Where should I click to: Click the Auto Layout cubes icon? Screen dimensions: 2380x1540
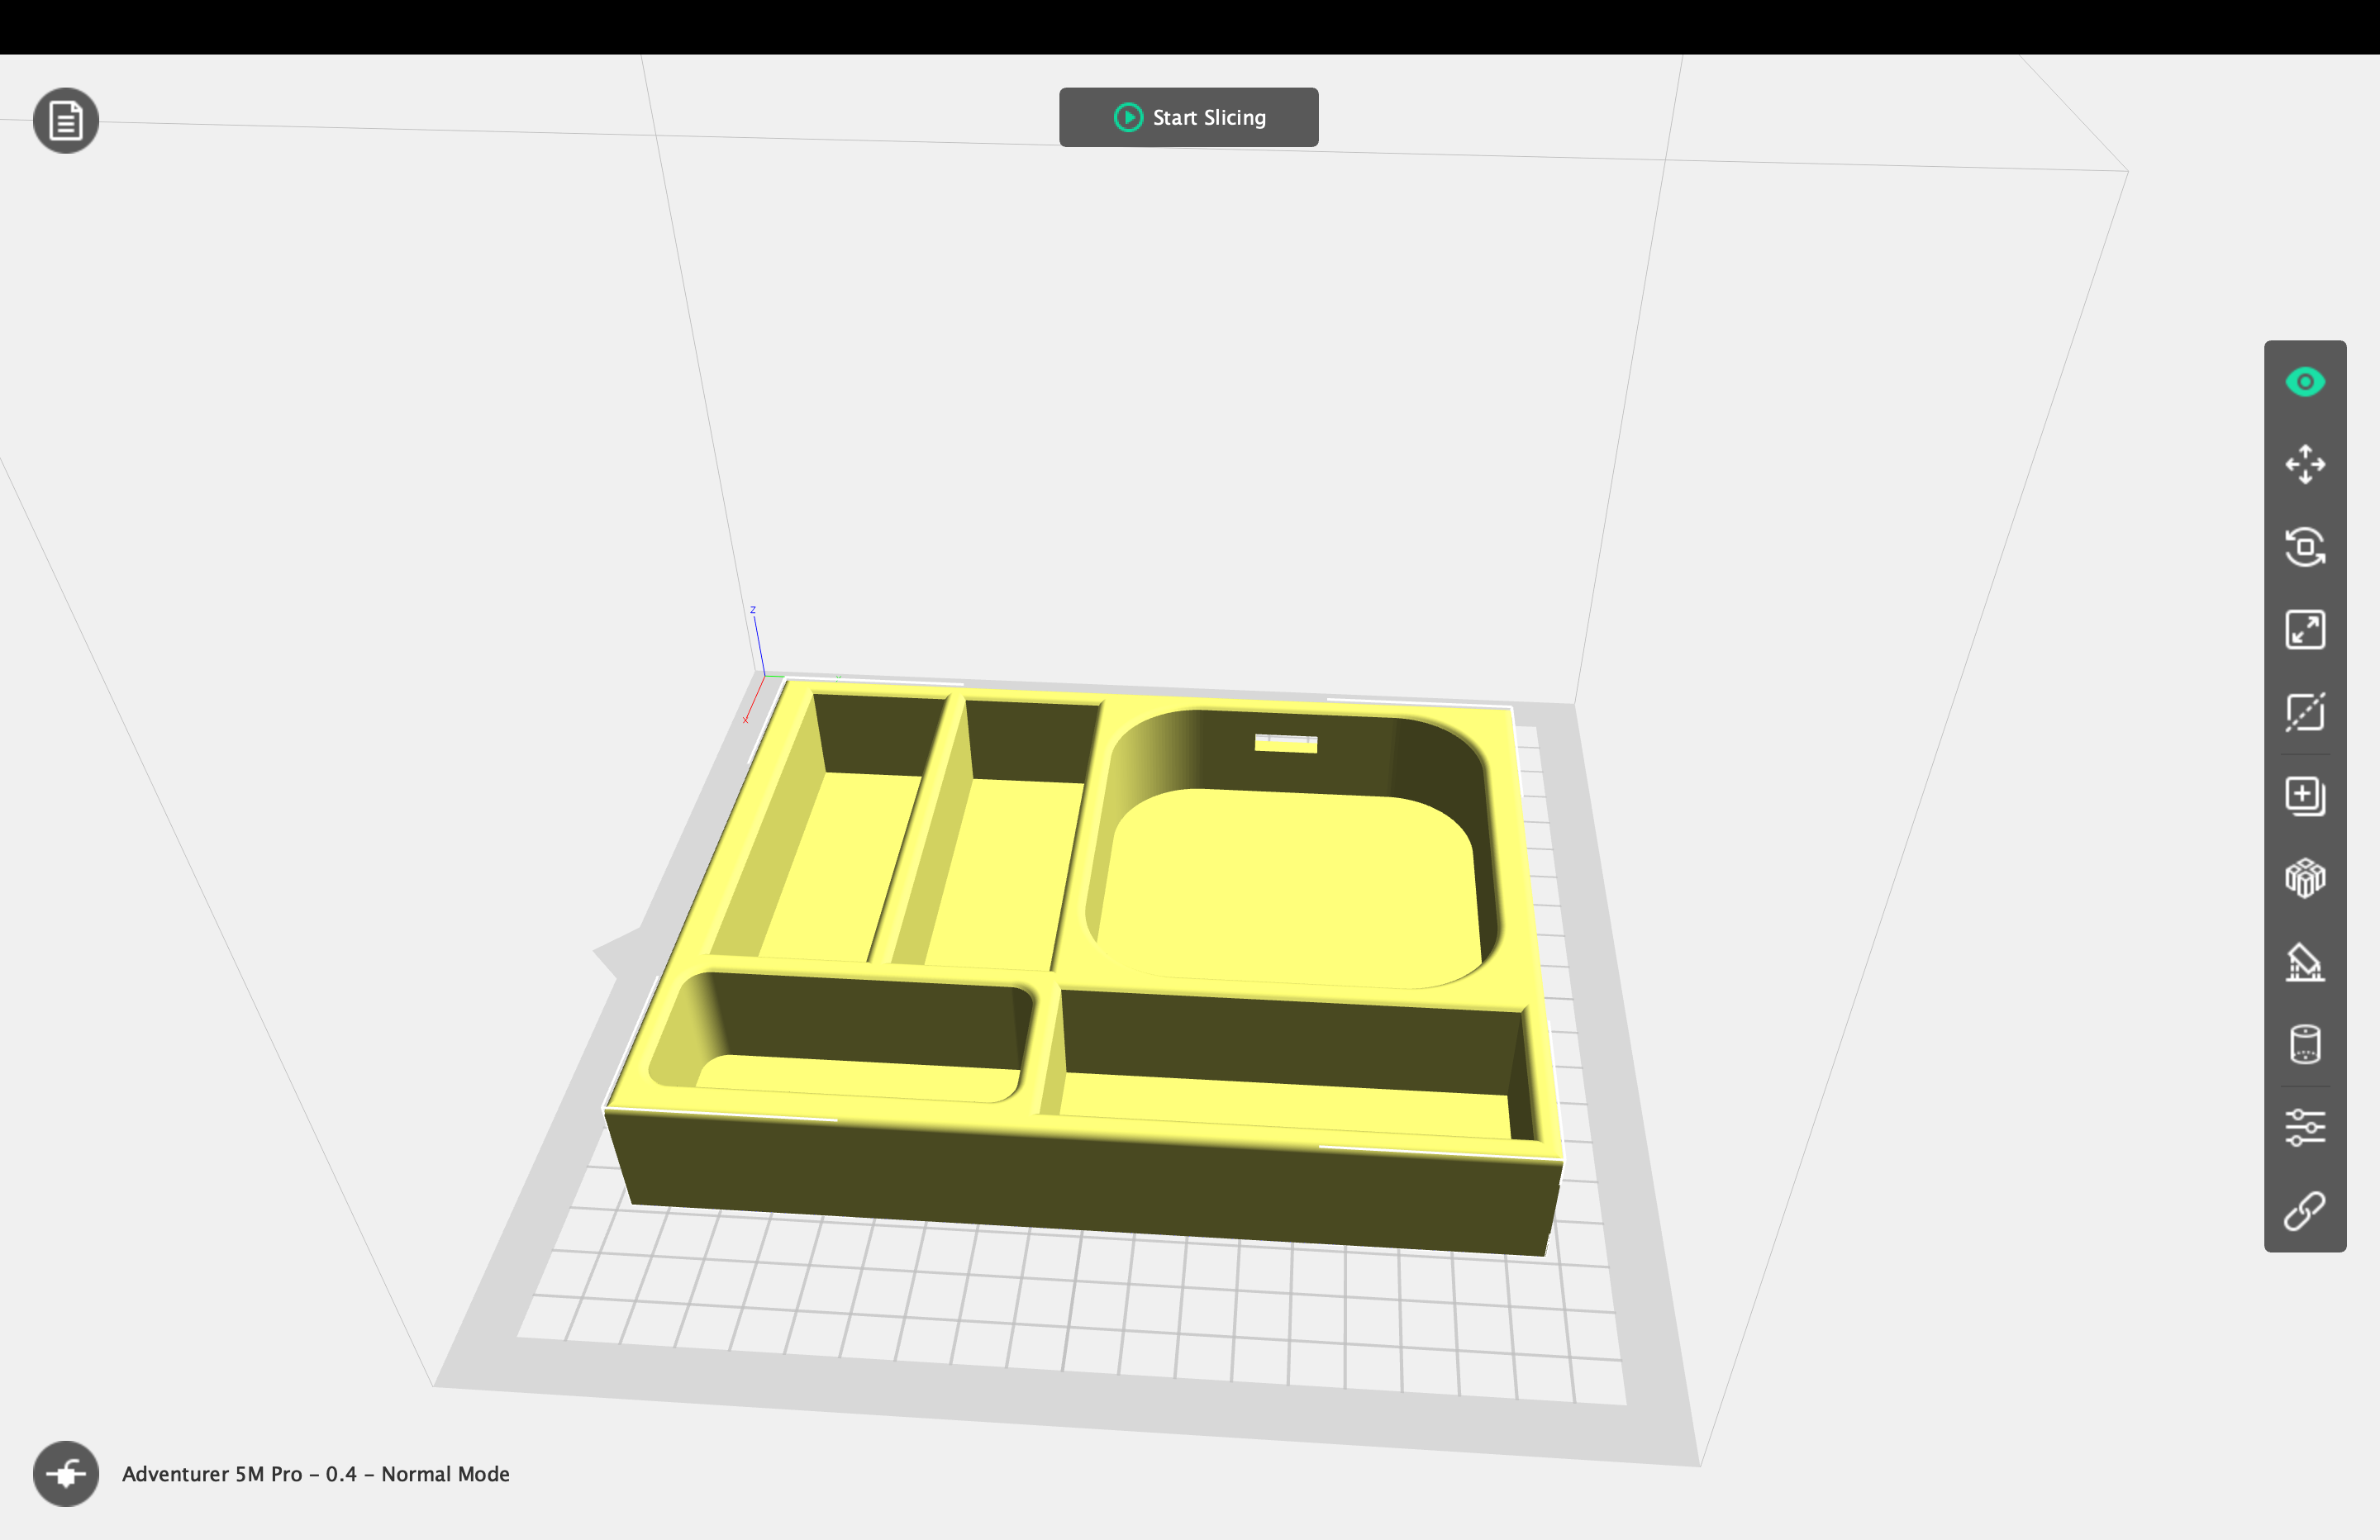[2305, 879]
